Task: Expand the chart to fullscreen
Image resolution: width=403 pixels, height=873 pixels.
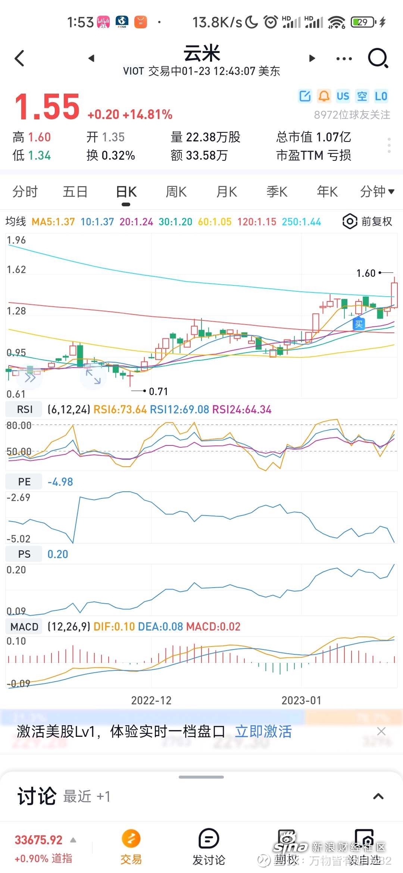Action: click(x=93, y=377)
